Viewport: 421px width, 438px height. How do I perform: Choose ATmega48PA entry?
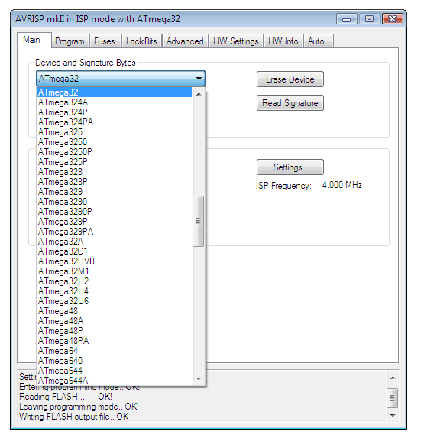click(114, 341)
